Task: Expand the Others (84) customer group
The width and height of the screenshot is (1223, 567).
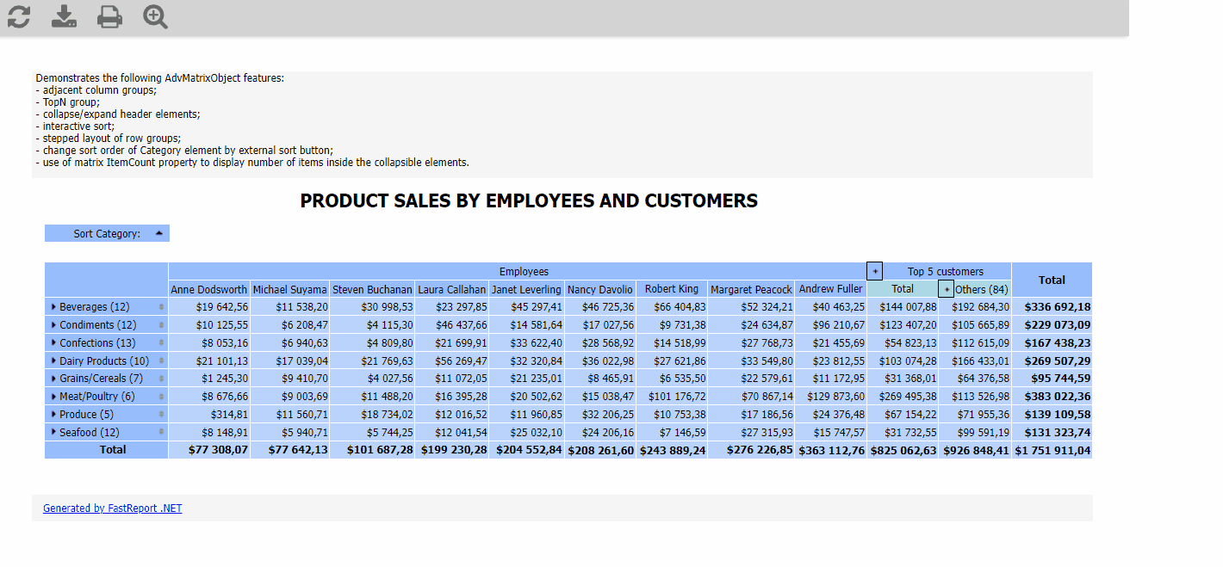Action: point(947,289)
